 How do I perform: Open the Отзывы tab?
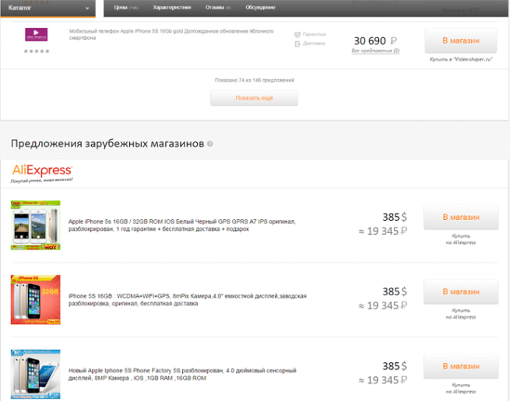tap(218, 8)
